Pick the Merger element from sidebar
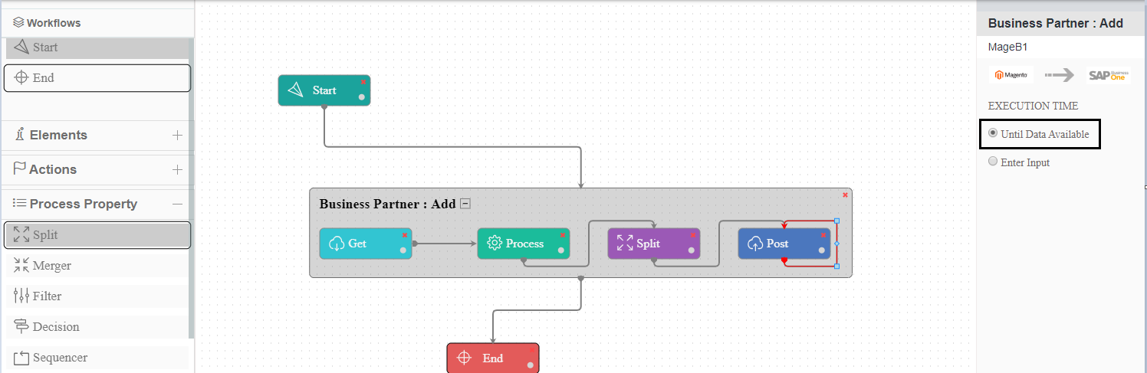Screen dimensions: 1147x373 pos(97,266)
